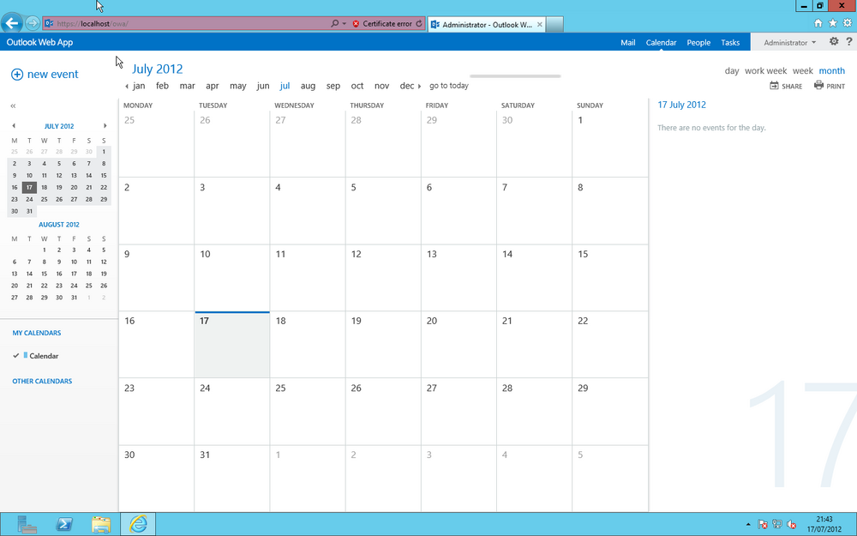The width and height of the screenshot is (857, 536).
Task: Jump to dec in month strip
Action: 406,86
